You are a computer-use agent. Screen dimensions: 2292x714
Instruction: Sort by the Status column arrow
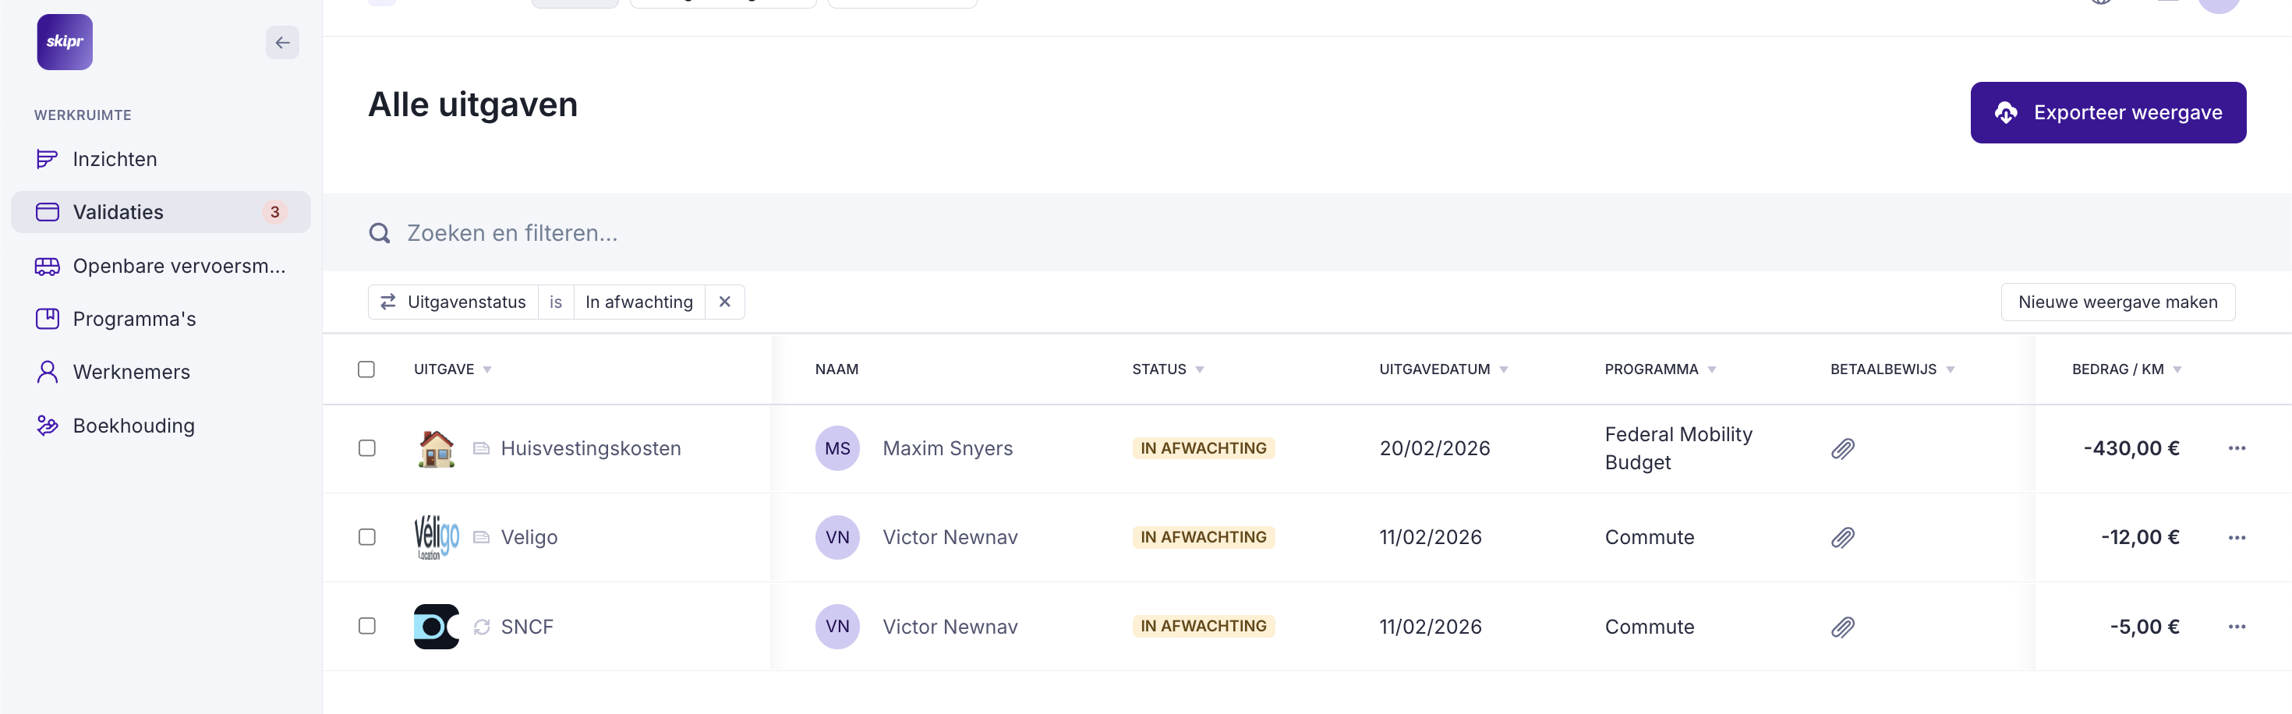pos(1199,370)
